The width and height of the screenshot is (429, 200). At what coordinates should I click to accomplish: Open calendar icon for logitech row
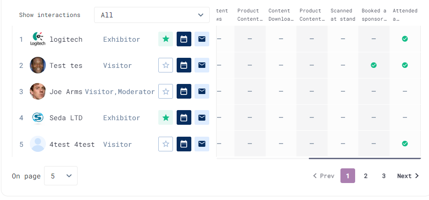[184, 39]
